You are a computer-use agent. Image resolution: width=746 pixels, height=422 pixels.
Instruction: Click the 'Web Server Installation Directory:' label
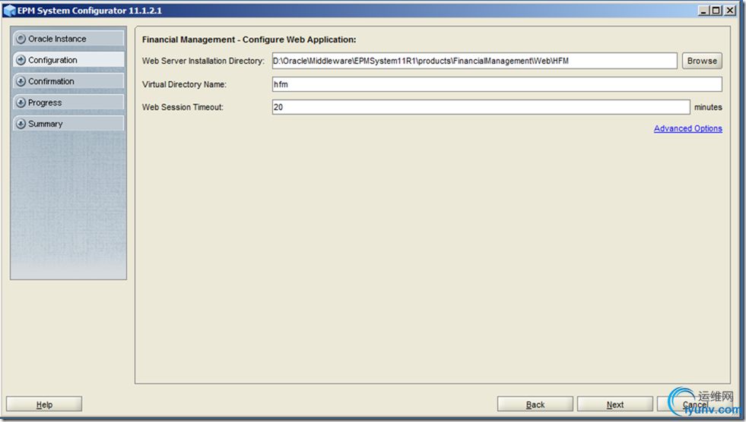coord(203,61)
